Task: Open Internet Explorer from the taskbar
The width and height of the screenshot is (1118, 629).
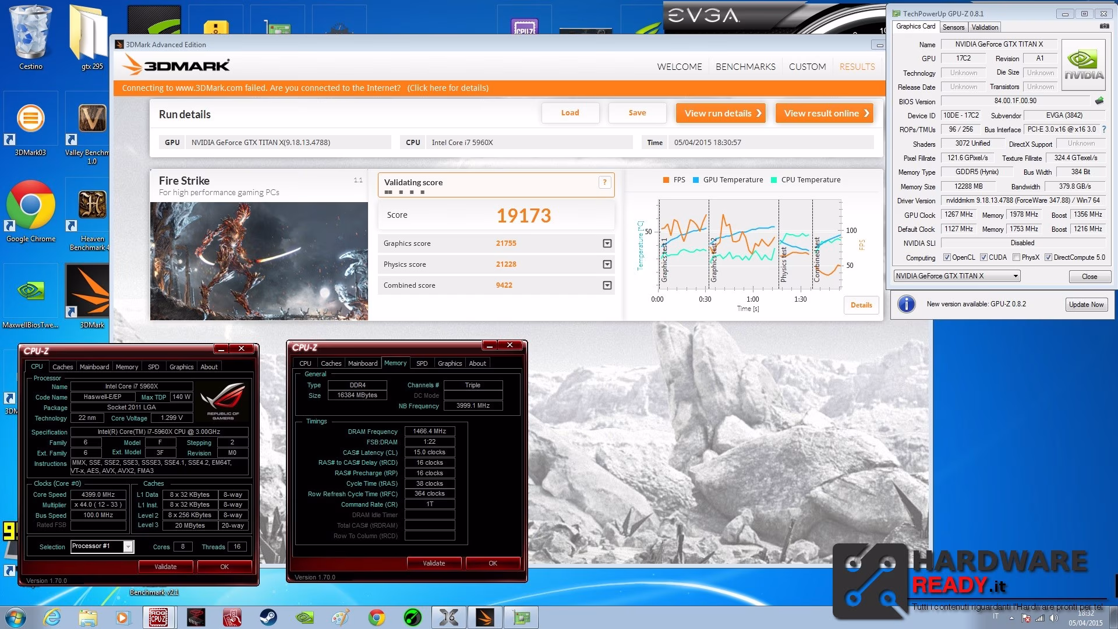Action: pyautogui.click(x=52, y=617)
